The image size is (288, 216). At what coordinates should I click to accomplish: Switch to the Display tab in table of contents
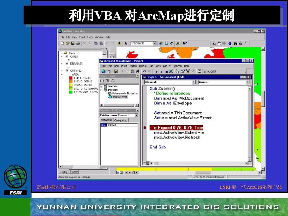(64, 172)
